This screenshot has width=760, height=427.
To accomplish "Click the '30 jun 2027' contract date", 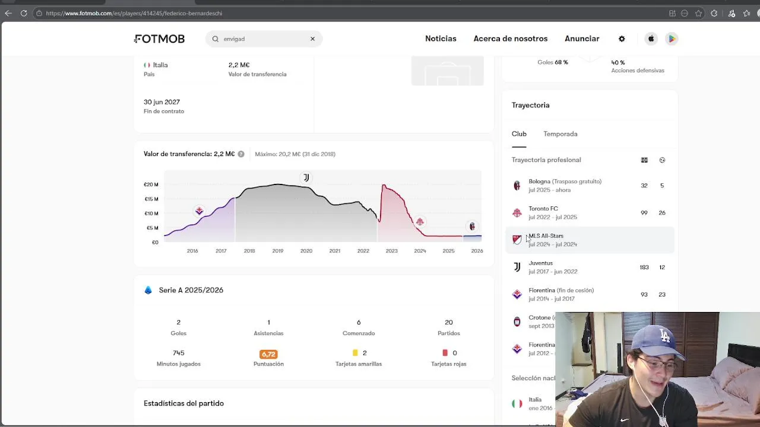I will 161,102.
